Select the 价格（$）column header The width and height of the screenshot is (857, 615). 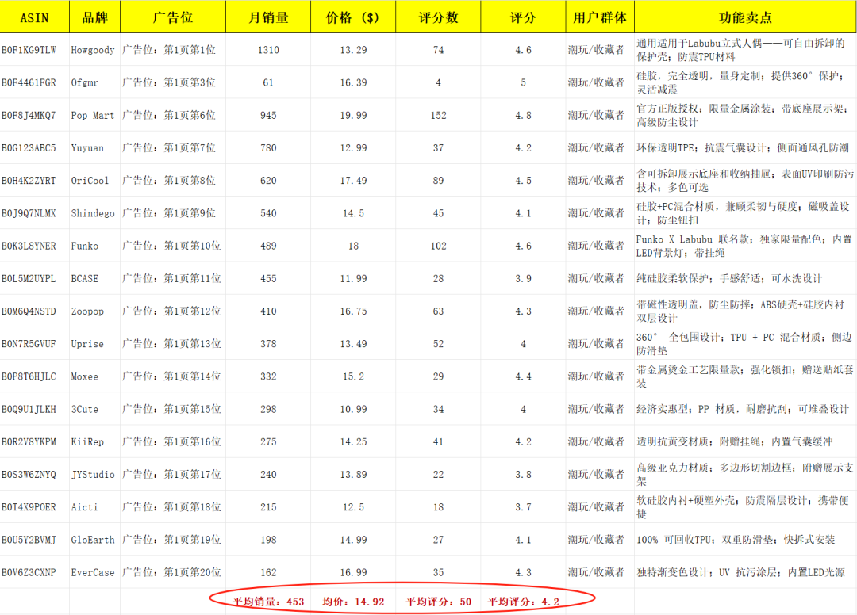(353, 17)
